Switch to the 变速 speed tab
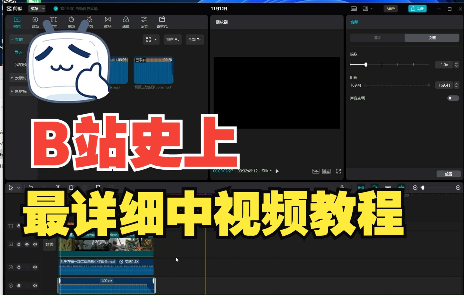Viewport: 464px width, 295px height. pos(432,38)
